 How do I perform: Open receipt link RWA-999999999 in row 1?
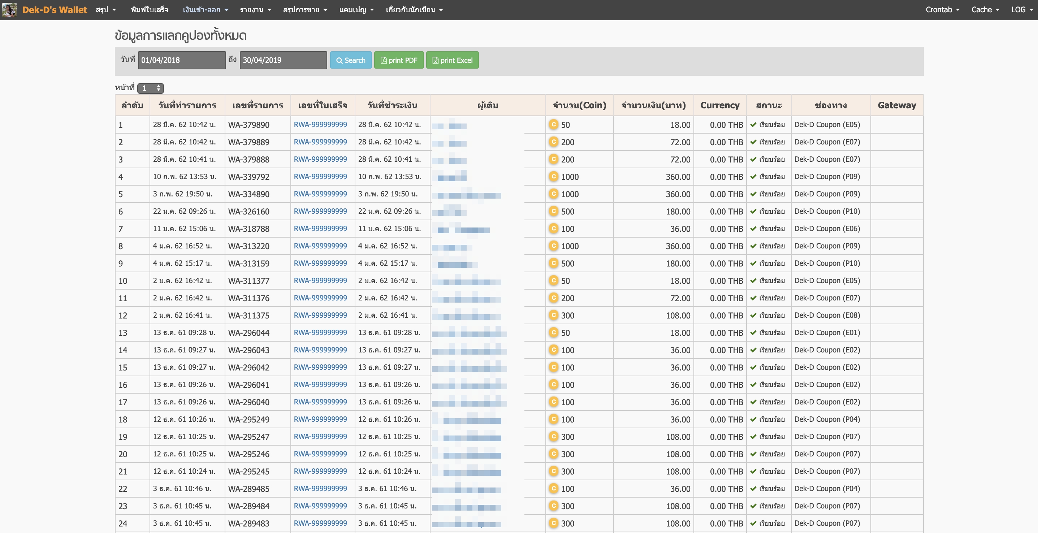[x=320, y=125]
